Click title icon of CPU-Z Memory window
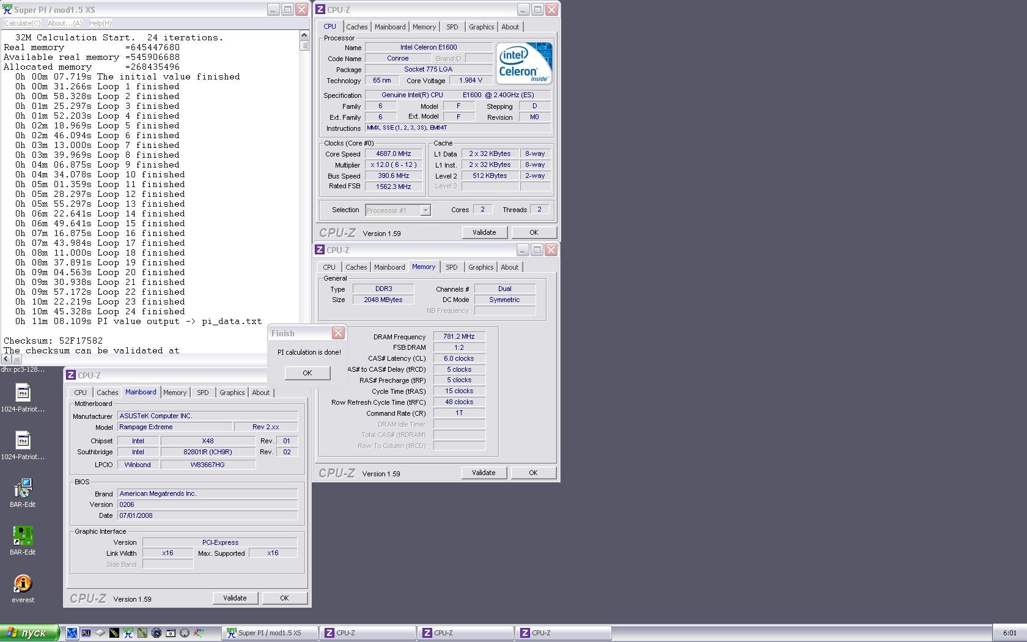This screenshot has width=1027, height=642. [x=320, y=250]
